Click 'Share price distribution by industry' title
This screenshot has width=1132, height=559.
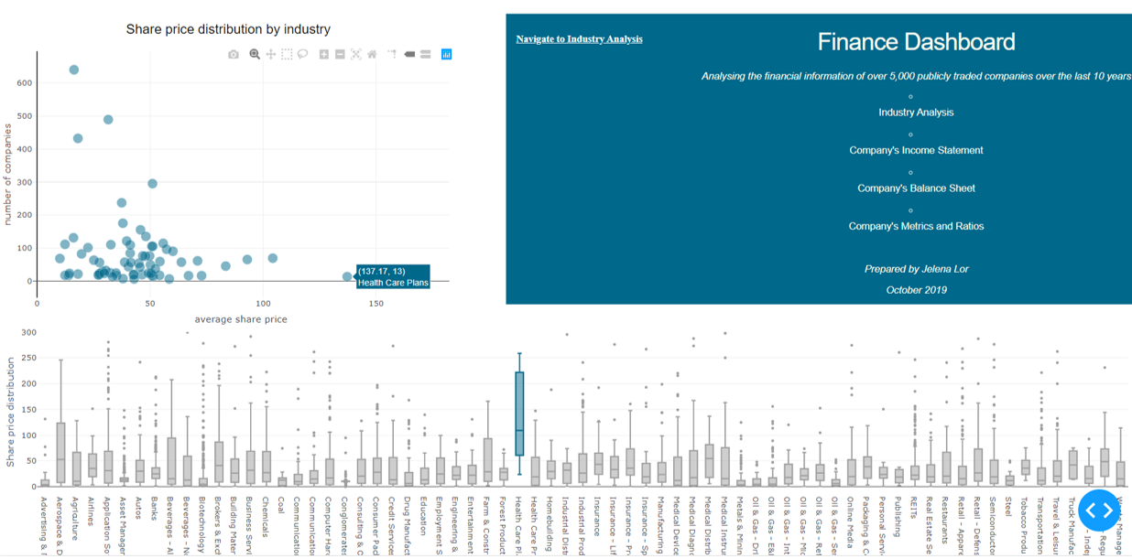click(x=228, y=30)
